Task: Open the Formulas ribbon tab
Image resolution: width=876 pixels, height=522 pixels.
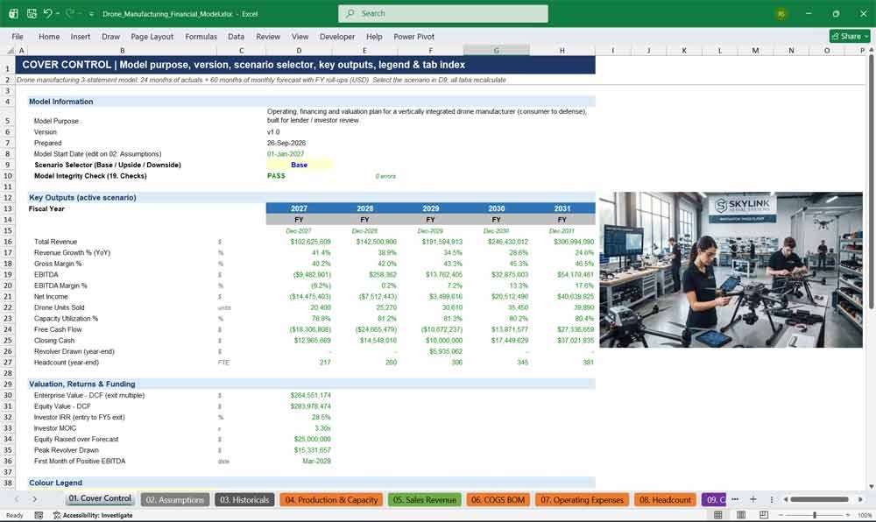Action: click(201, 36)
